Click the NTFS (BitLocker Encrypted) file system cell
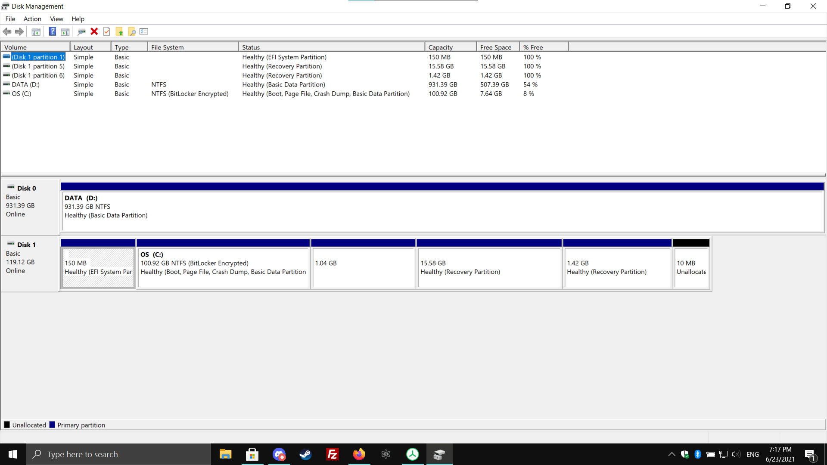 190,93
